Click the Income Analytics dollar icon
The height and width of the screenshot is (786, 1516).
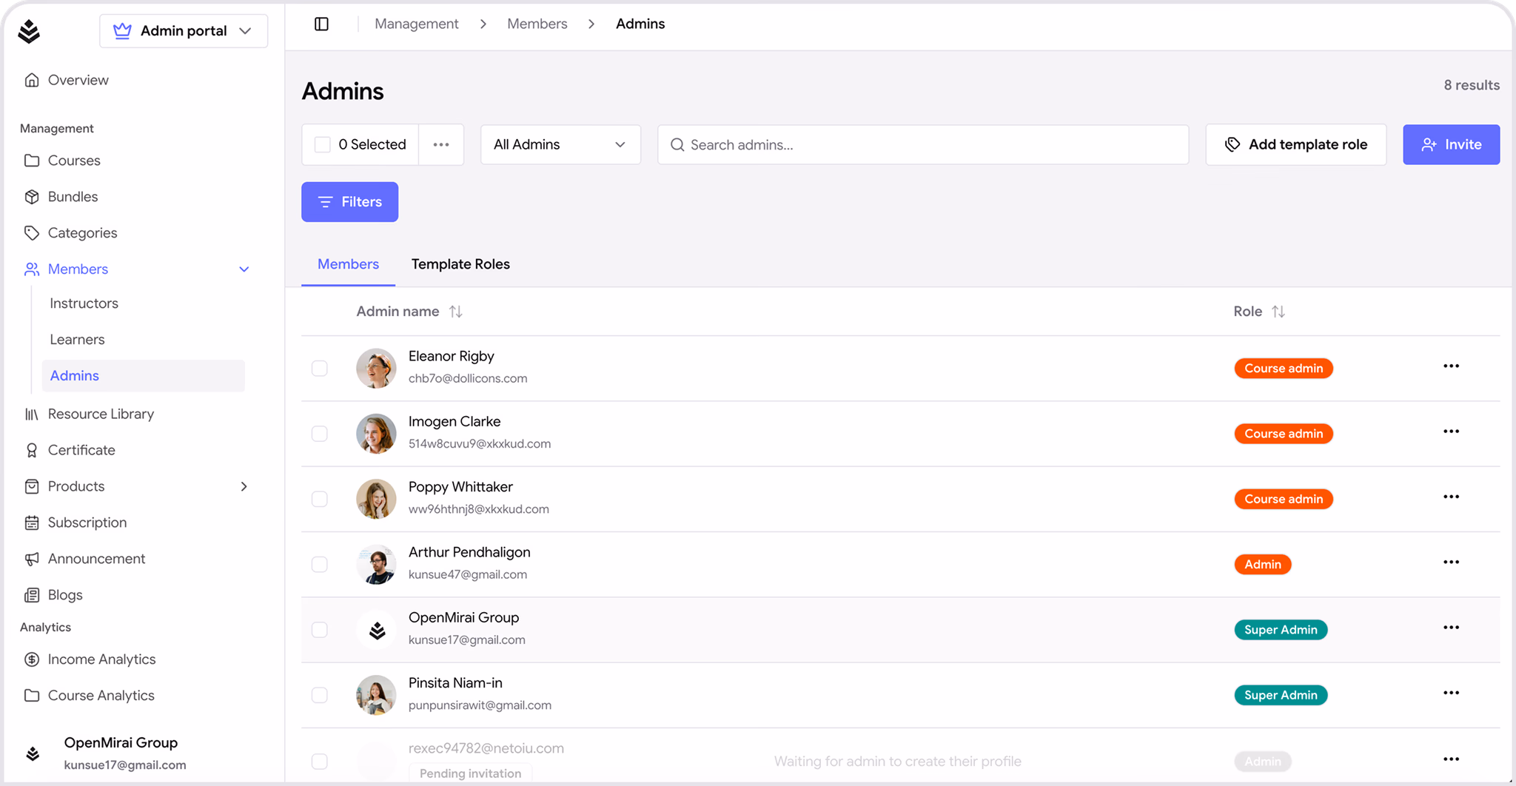coord(31,659)
